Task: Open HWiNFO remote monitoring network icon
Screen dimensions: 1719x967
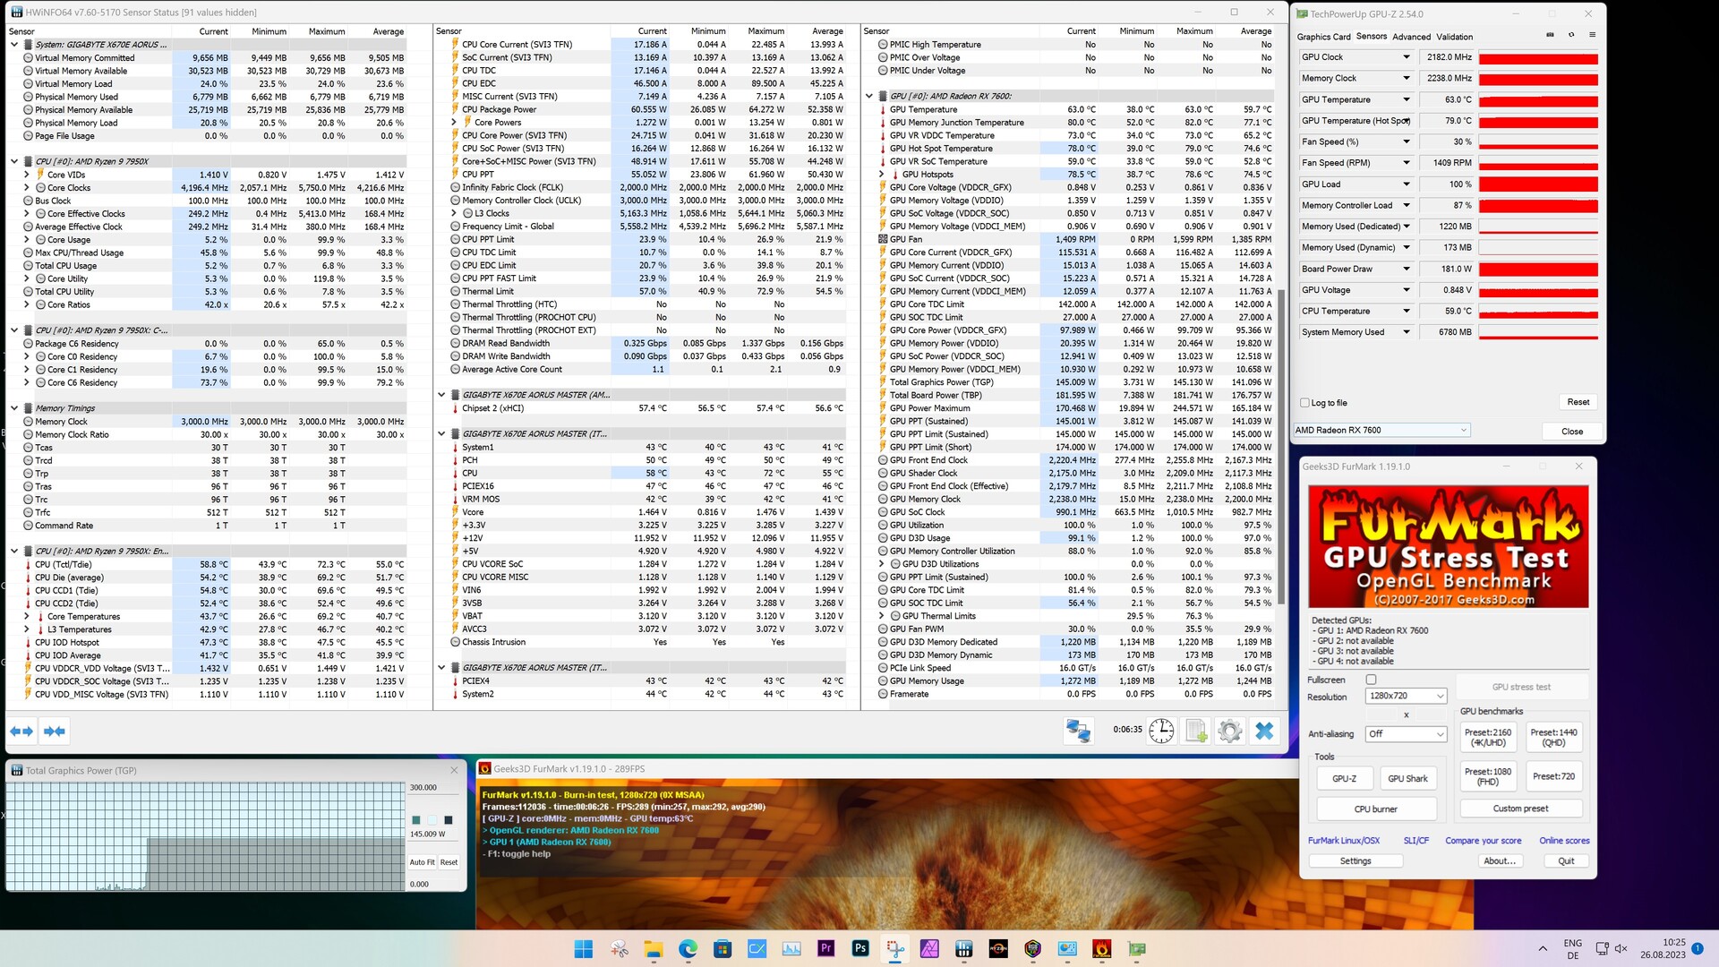Action: point(1078,731)
